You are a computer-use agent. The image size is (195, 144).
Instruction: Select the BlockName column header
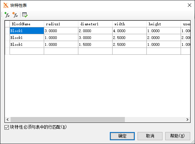click(27, 24)
